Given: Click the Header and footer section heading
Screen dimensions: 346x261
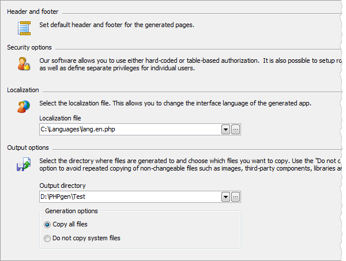Looking at the screenshot, I should (x=33, y=12).
